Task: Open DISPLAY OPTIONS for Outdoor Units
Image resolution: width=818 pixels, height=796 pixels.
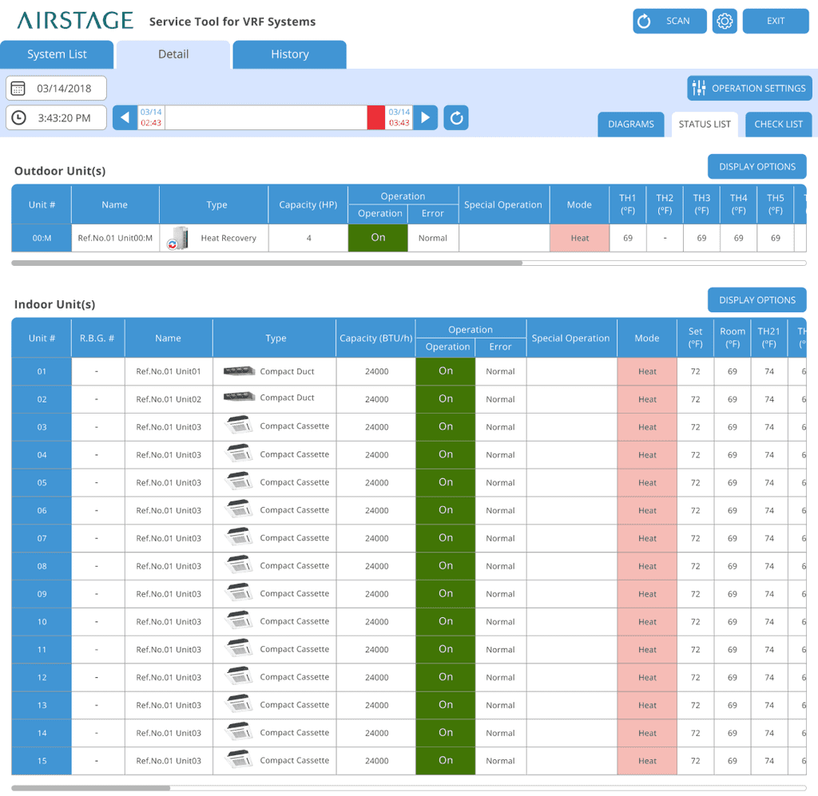Action: point(756,166)
